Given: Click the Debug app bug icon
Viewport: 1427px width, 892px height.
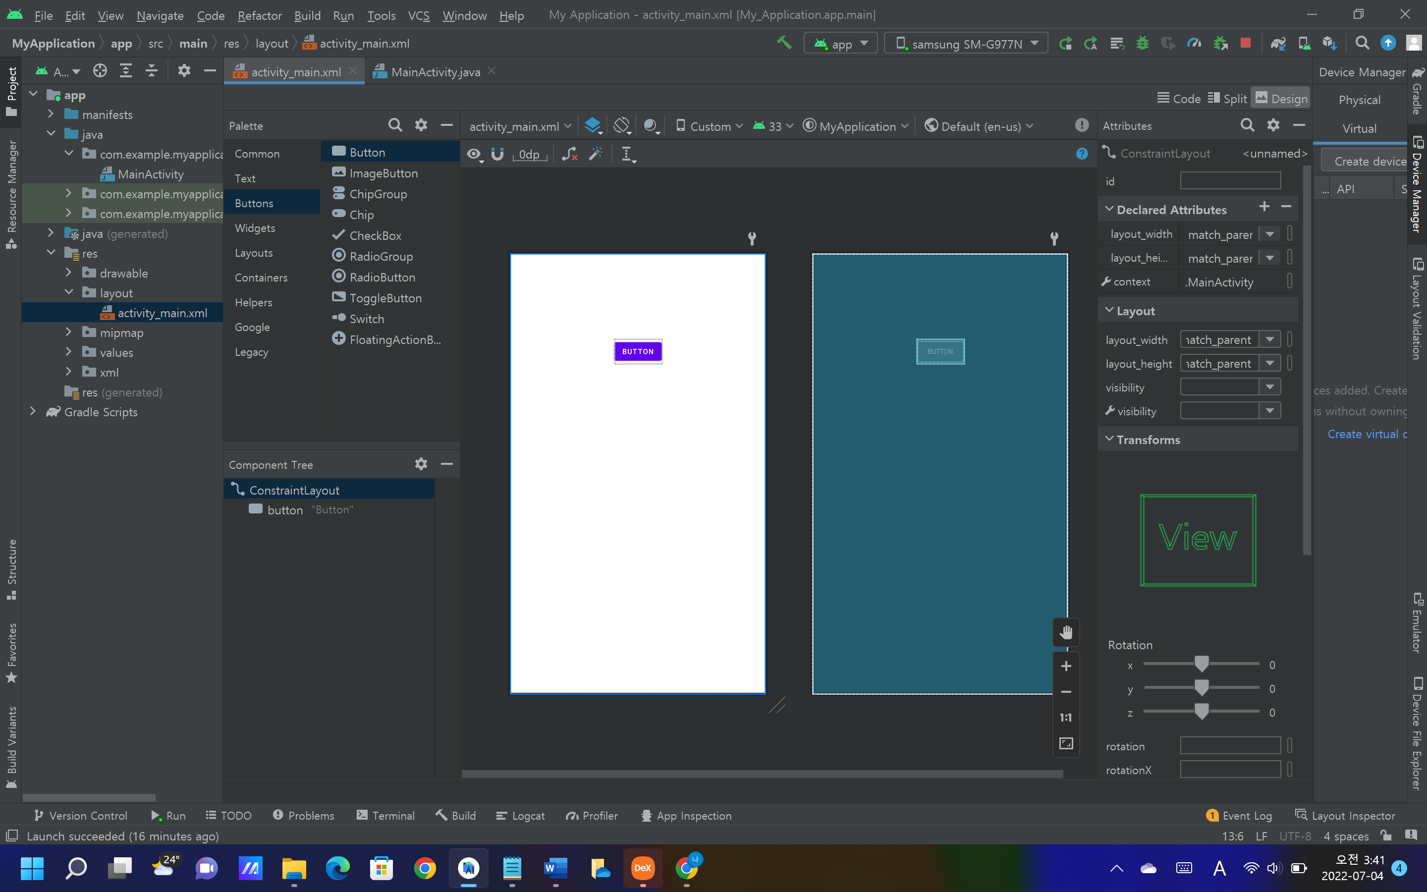Looking at the screenshot, I should 1142,43.
